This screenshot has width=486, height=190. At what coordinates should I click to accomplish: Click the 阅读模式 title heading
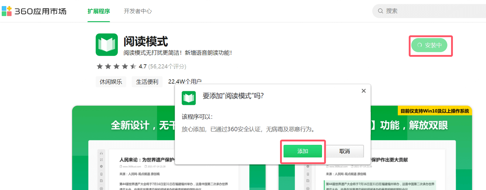coord(146,41)
